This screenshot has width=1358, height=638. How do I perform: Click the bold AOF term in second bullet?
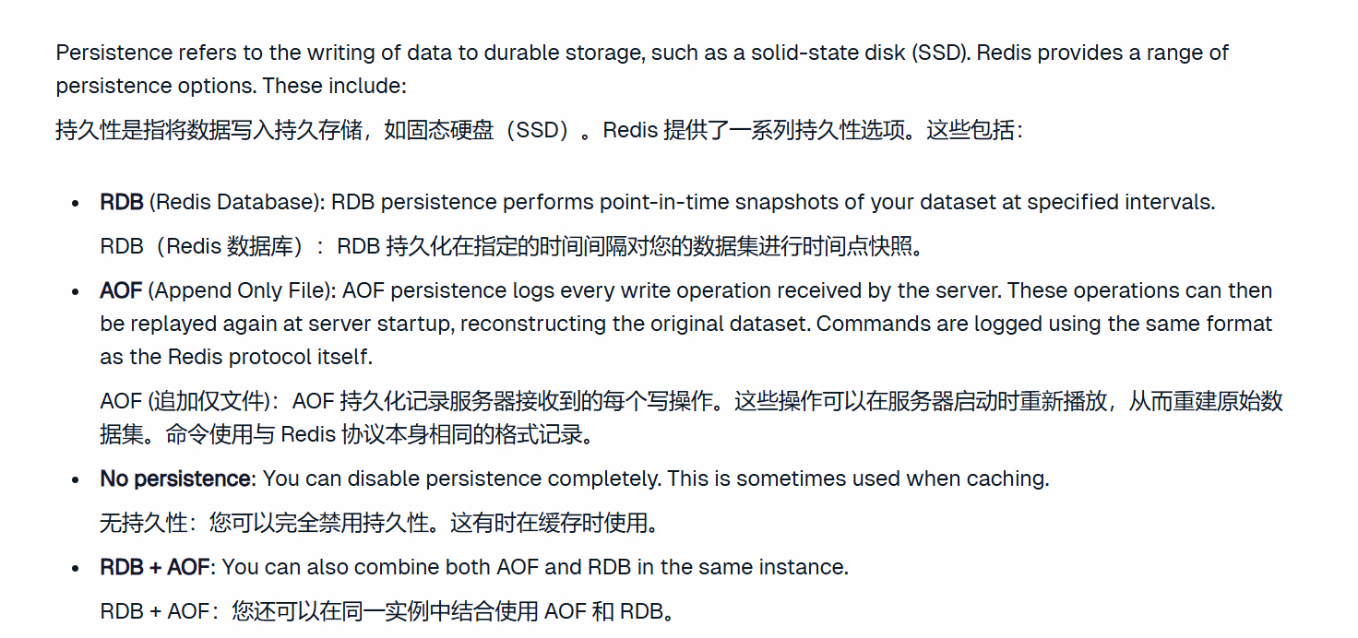[121, 290]
